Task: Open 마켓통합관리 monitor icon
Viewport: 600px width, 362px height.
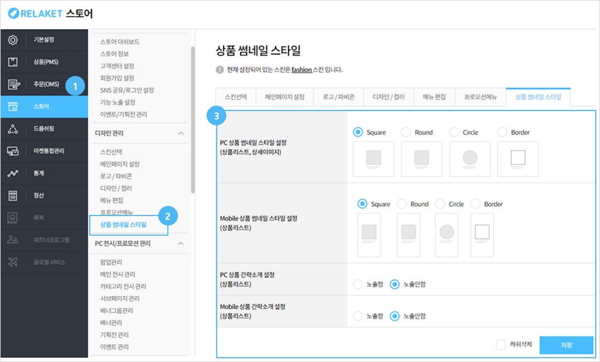Action: [13, 151]
